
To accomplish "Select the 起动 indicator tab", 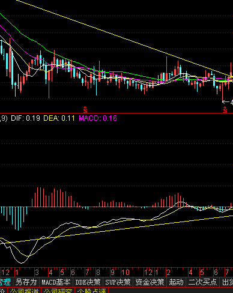I will pos(176,282).
